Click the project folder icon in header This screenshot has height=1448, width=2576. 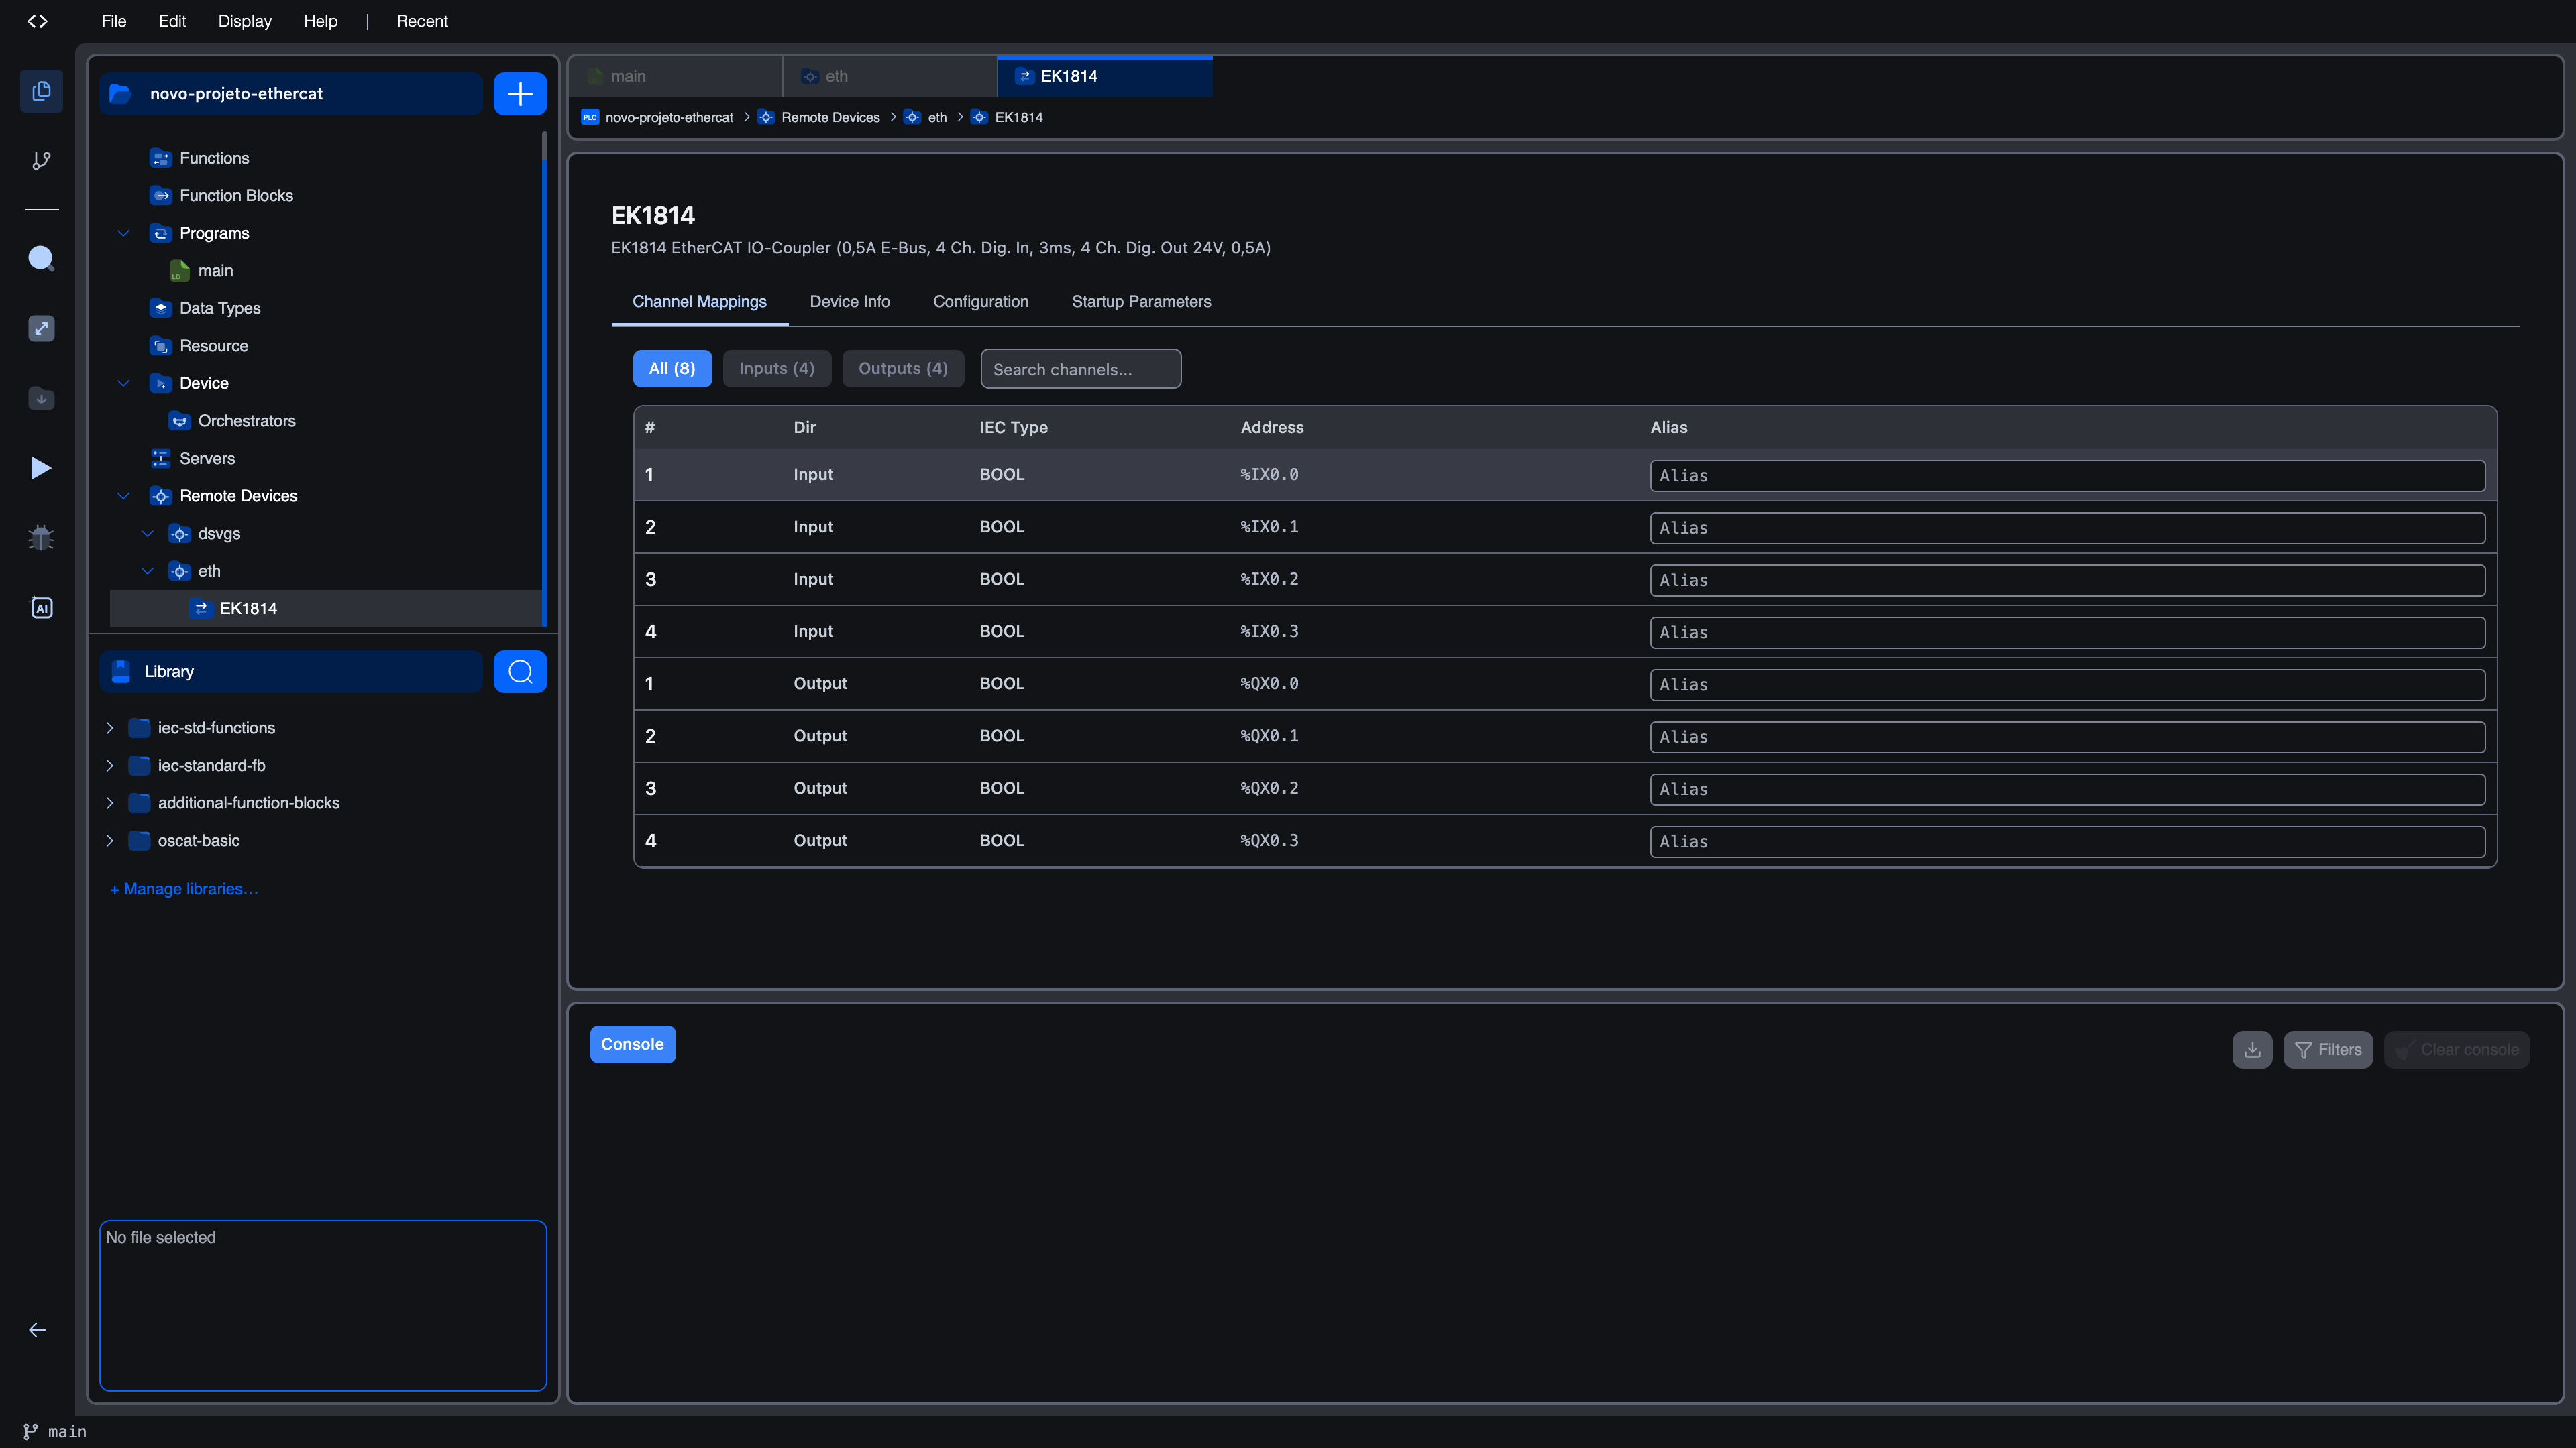pos(120,94)
